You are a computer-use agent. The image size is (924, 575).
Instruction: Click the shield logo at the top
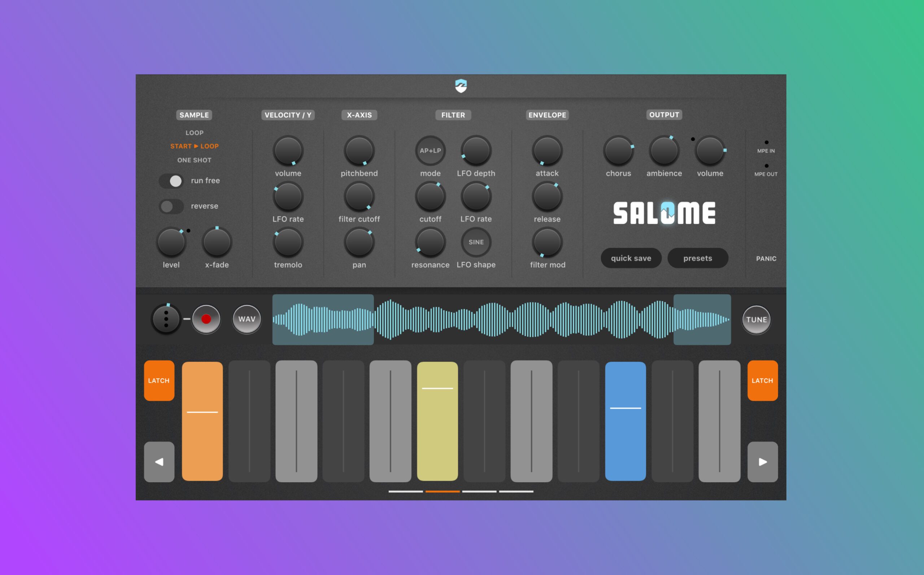[461, 86]
